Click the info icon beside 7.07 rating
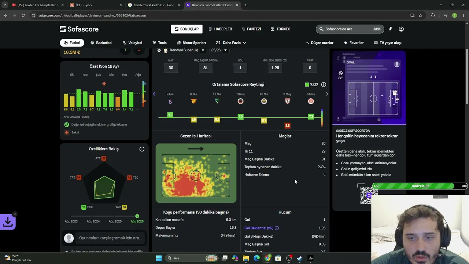 click(x=324, y=85)
